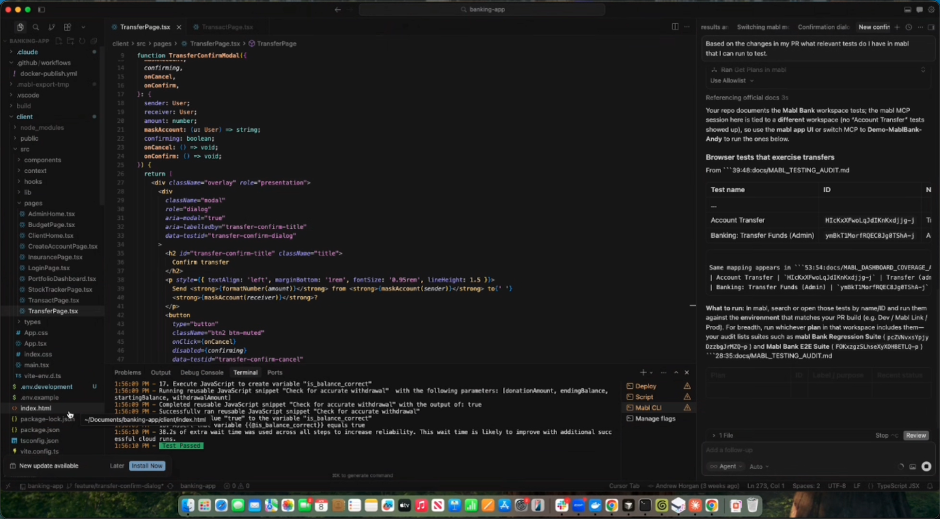The height and width of the screenshot is (519, 940).
Task: Open the Extensions icon in the top toolbar
Action: pyautogui.click(x=67, y=27)
